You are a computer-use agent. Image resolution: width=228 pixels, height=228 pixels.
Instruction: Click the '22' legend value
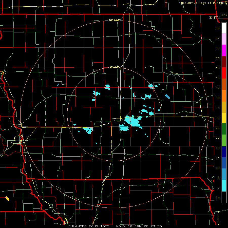click(x=218, y=138)
